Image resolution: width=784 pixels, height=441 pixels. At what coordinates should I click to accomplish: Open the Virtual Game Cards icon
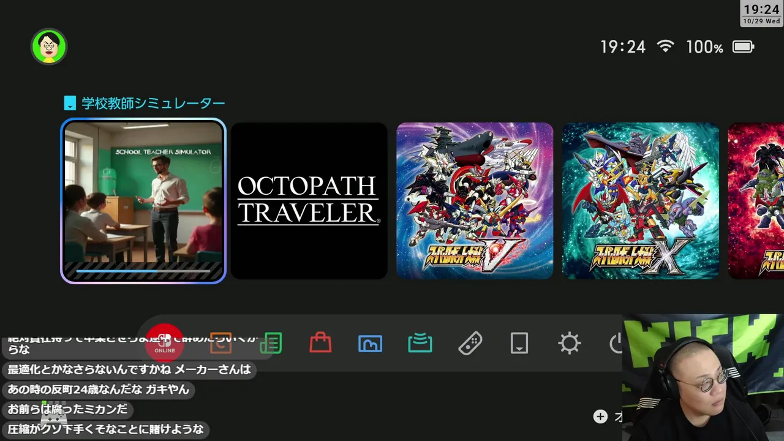(x=519, y=343)
